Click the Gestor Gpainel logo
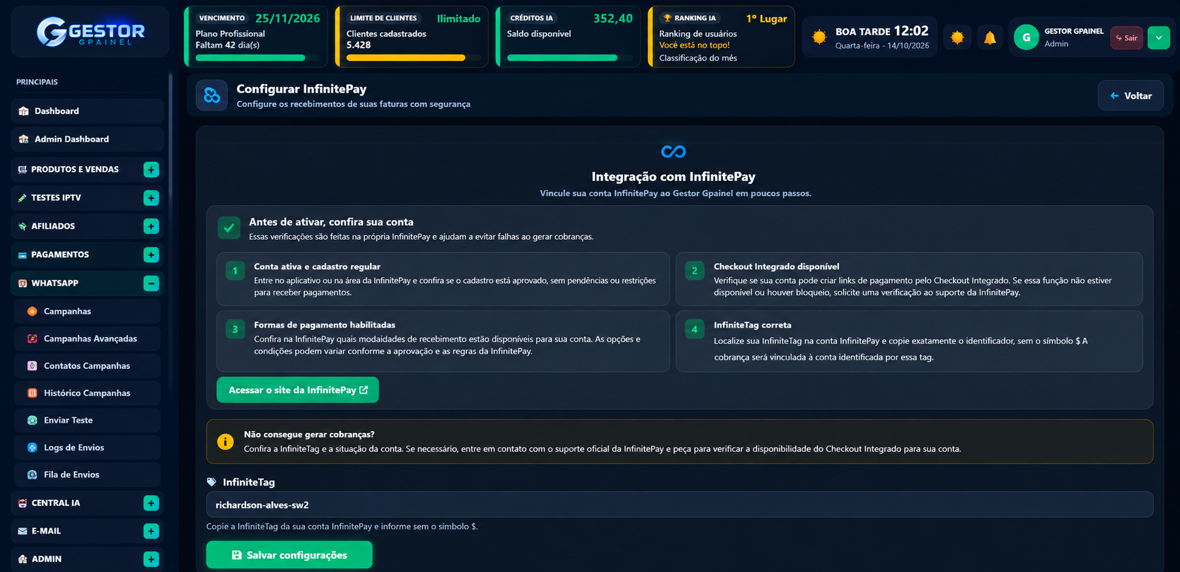 click(x=90, y=31)
